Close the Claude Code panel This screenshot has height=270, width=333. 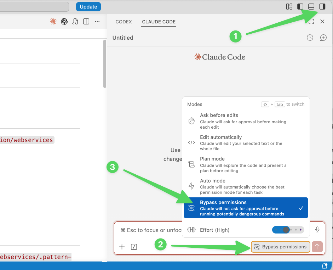(322, 22)
